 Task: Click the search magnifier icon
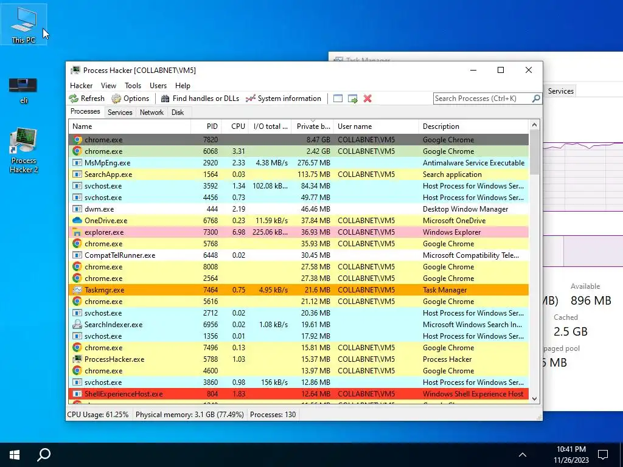[536, 98]
